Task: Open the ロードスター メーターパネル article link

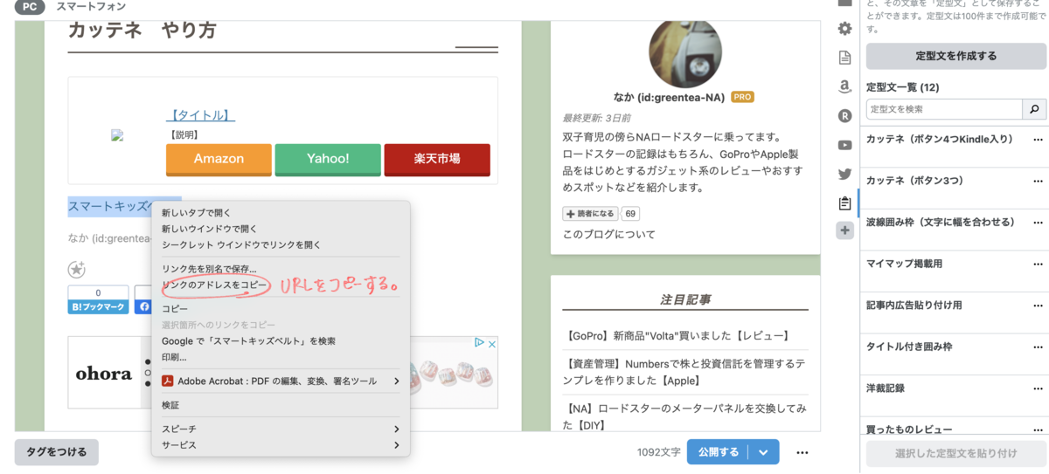Action: (x=684, y=417)
